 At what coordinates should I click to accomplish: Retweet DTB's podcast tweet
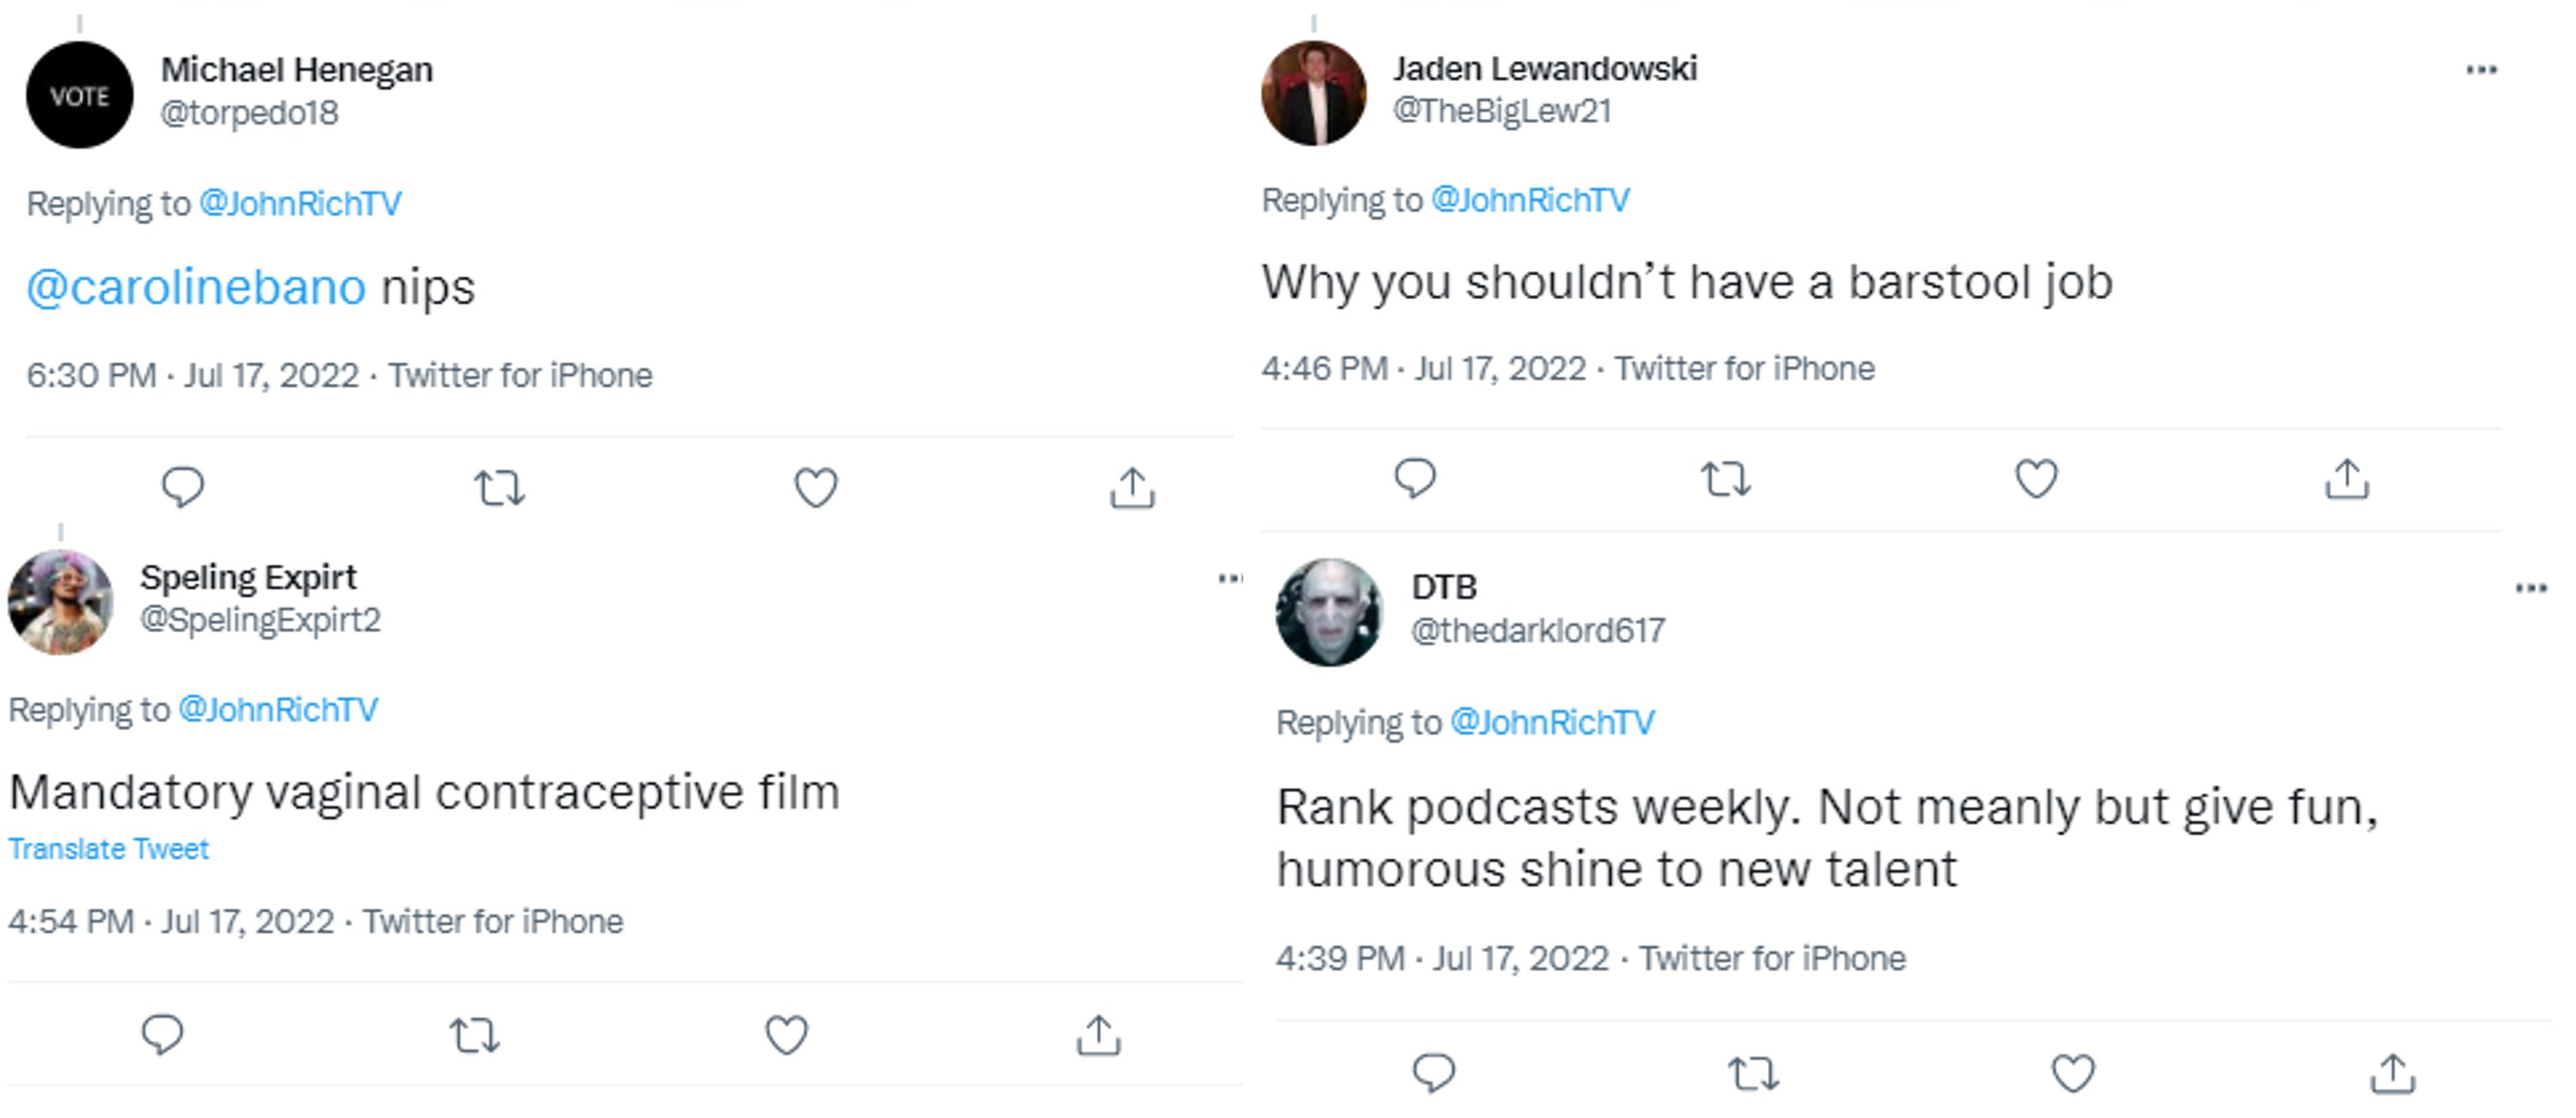[x=1753, y=1074]
